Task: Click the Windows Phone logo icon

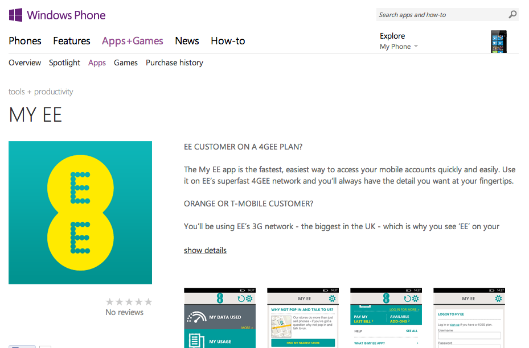Action: click(x=15, y=15)
